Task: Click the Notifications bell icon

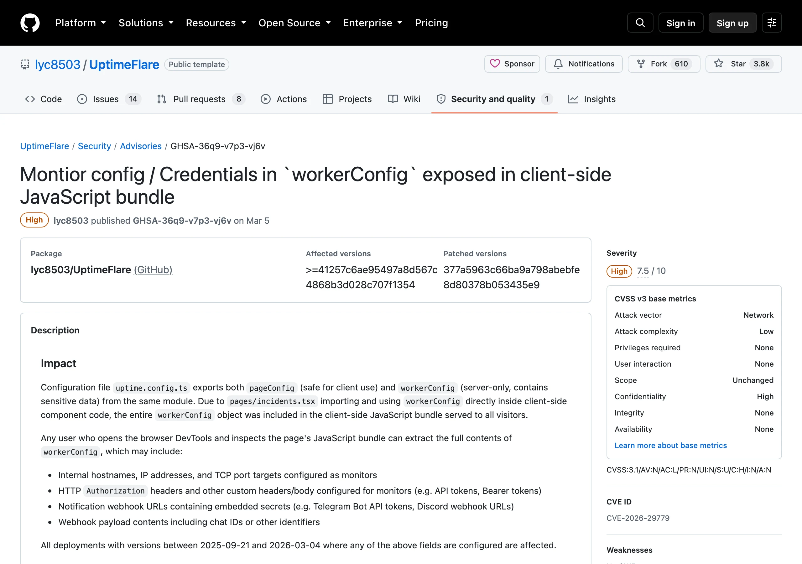Action: [558, 64]
